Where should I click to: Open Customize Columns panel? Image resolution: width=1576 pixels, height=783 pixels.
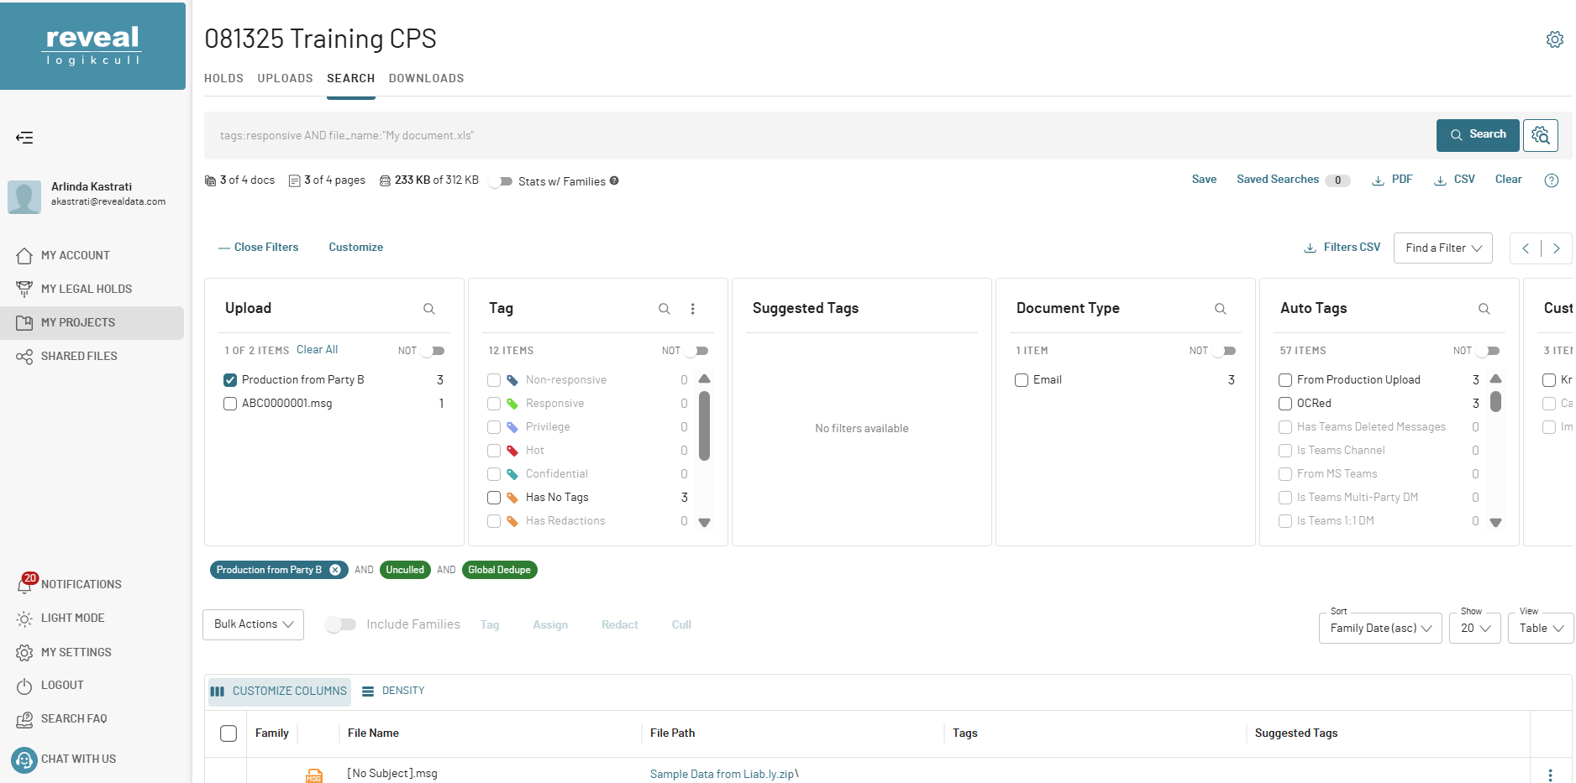pyautogui.click(x=279, y=692)
